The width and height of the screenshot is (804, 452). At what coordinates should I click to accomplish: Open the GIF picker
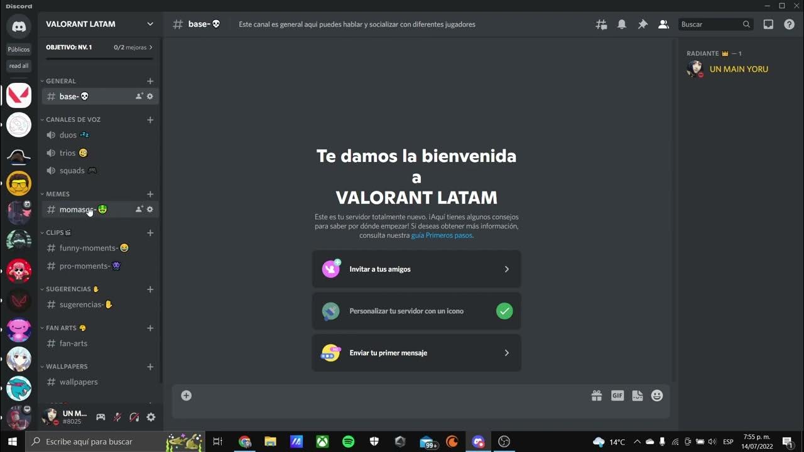click(x=617, y=395)
